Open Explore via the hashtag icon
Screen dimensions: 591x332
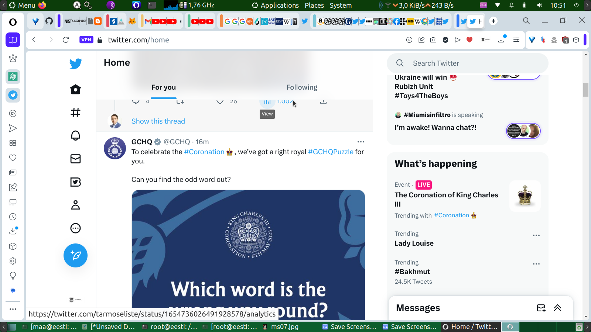click(x=75, y=112)
